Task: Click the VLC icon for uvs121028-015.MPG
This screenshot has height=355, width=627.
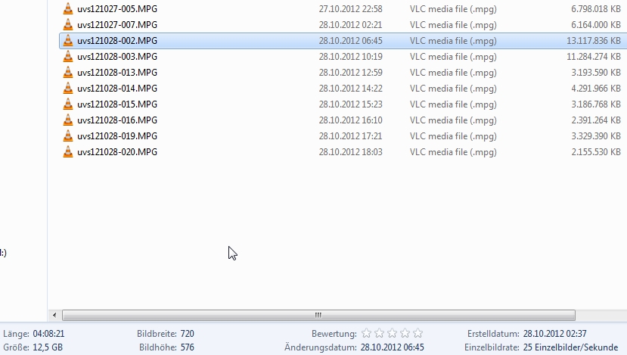Action: pos(68,104)
